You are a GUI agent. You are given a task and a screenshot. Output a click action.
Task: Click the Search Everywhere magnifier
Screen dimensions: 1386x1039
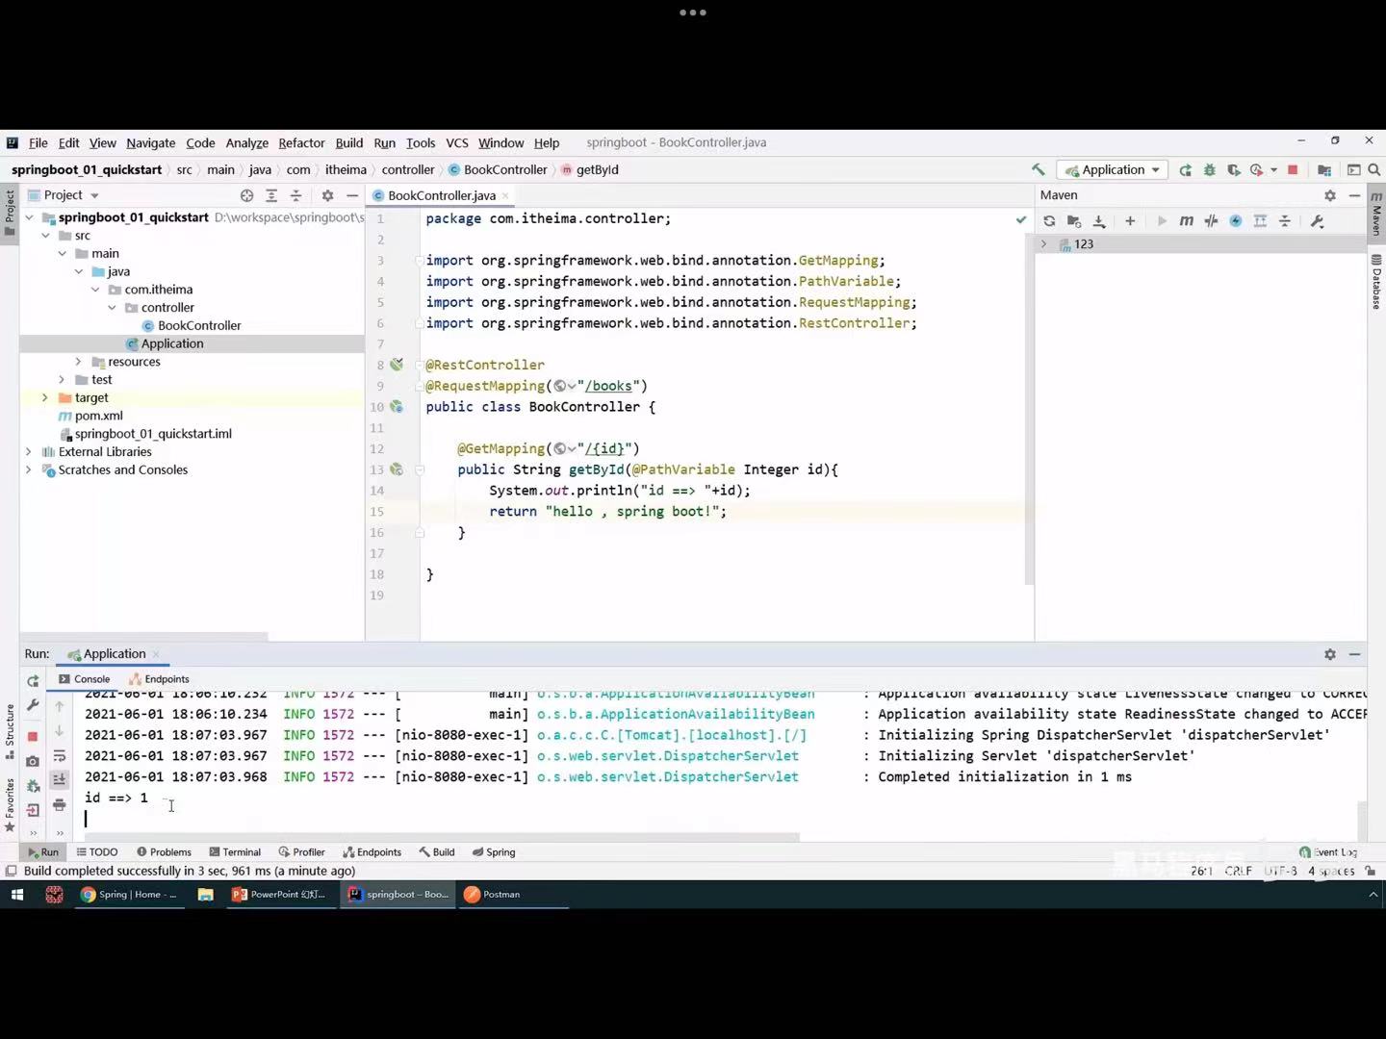coord(1373,169)
